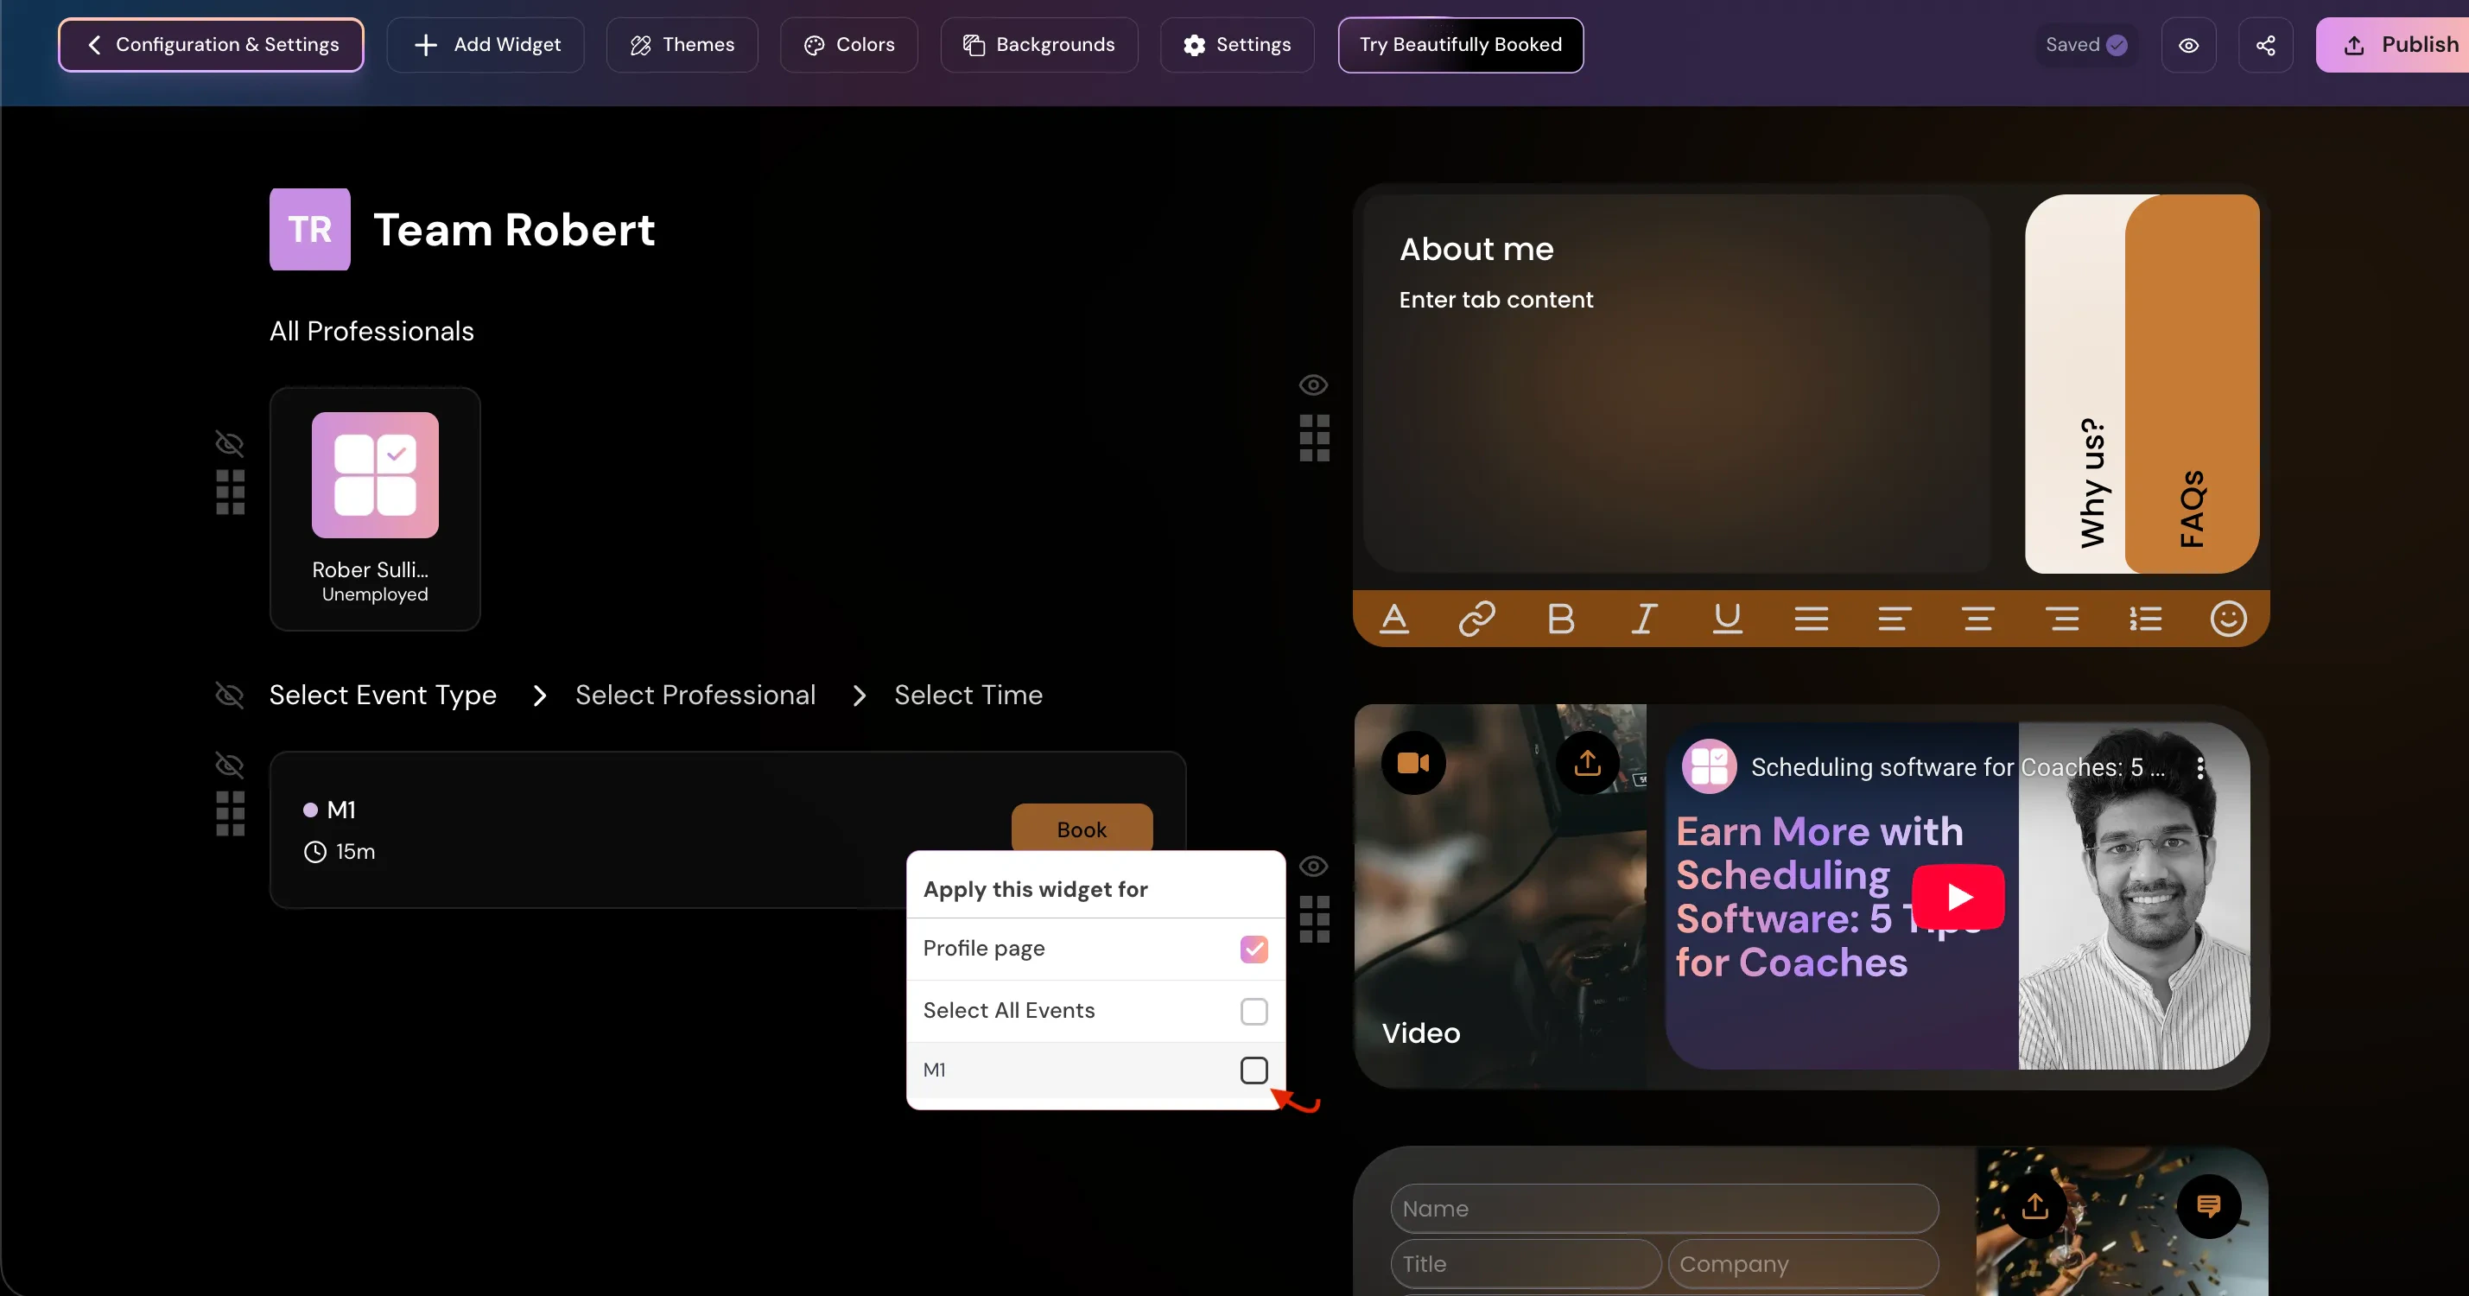Click the video camera icon

coord(1412,763)
